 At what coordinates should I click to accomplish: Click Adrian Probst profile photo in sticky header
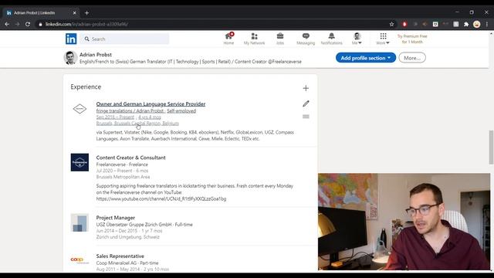pyautogui.click(x=70, y=58)
